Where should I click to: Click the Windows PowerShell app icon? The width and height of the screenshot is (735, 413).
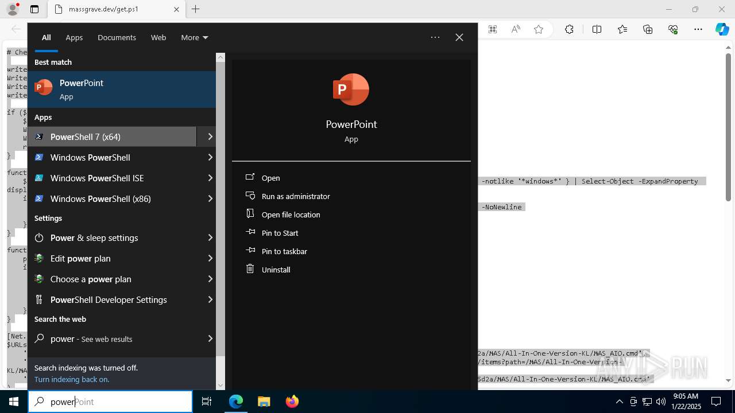pos(39,157)
